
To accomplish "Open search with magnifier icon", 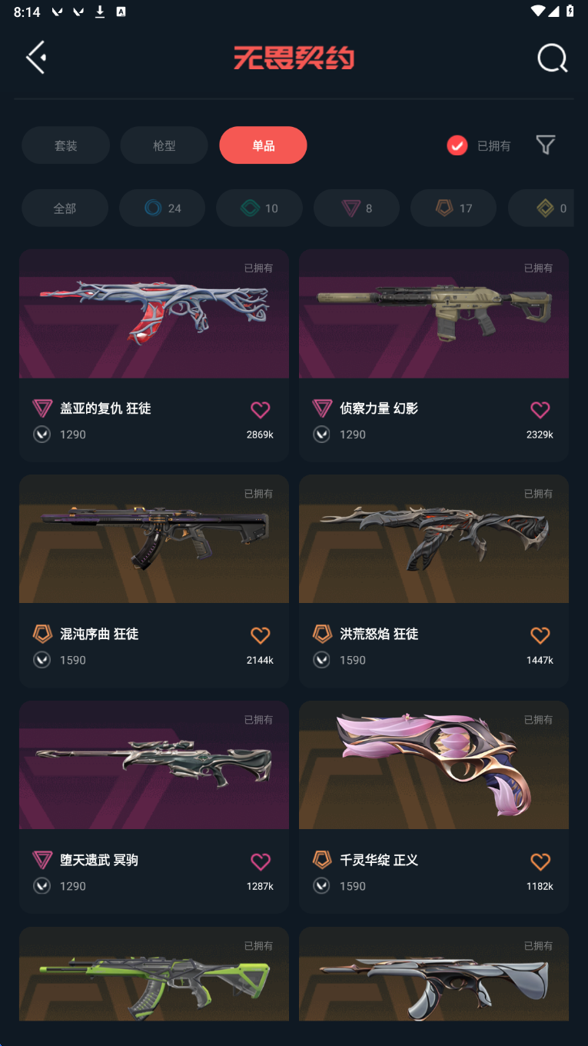I will tap(552, 58).
